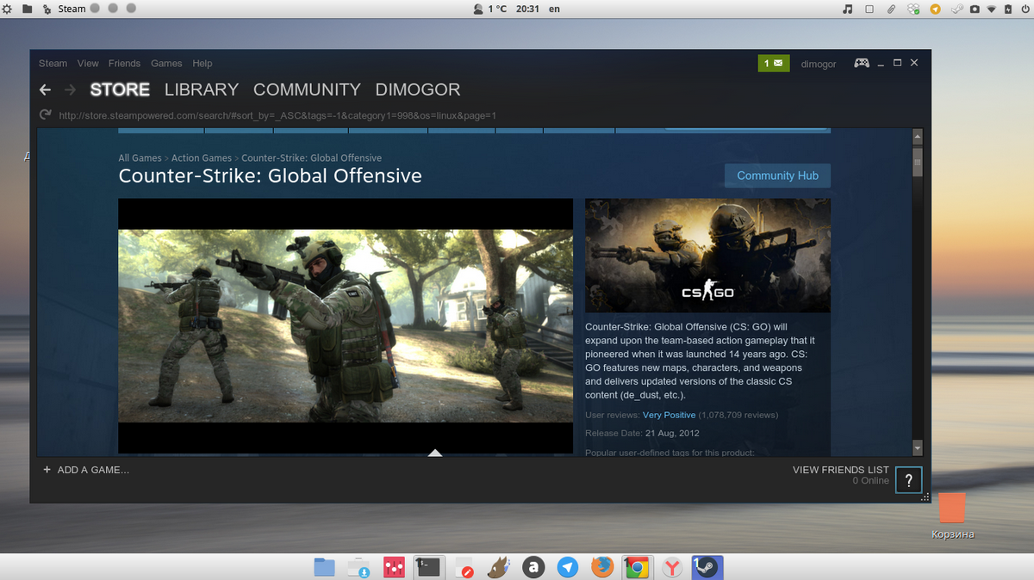Launch Google Chrome from the dock

[x=637, y=567]
